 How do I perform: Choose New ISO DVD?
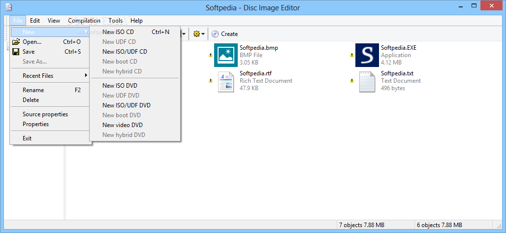click(x=135, y=86)
